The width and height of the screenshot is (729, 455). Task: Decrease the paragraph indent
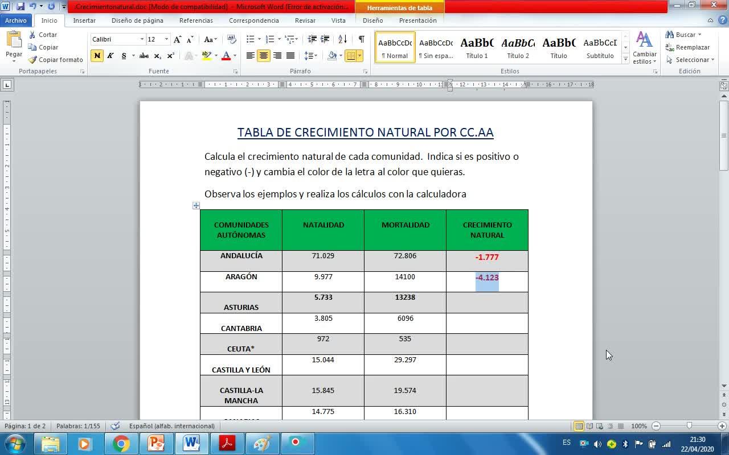pyautogui.click(x=312, y=39)
